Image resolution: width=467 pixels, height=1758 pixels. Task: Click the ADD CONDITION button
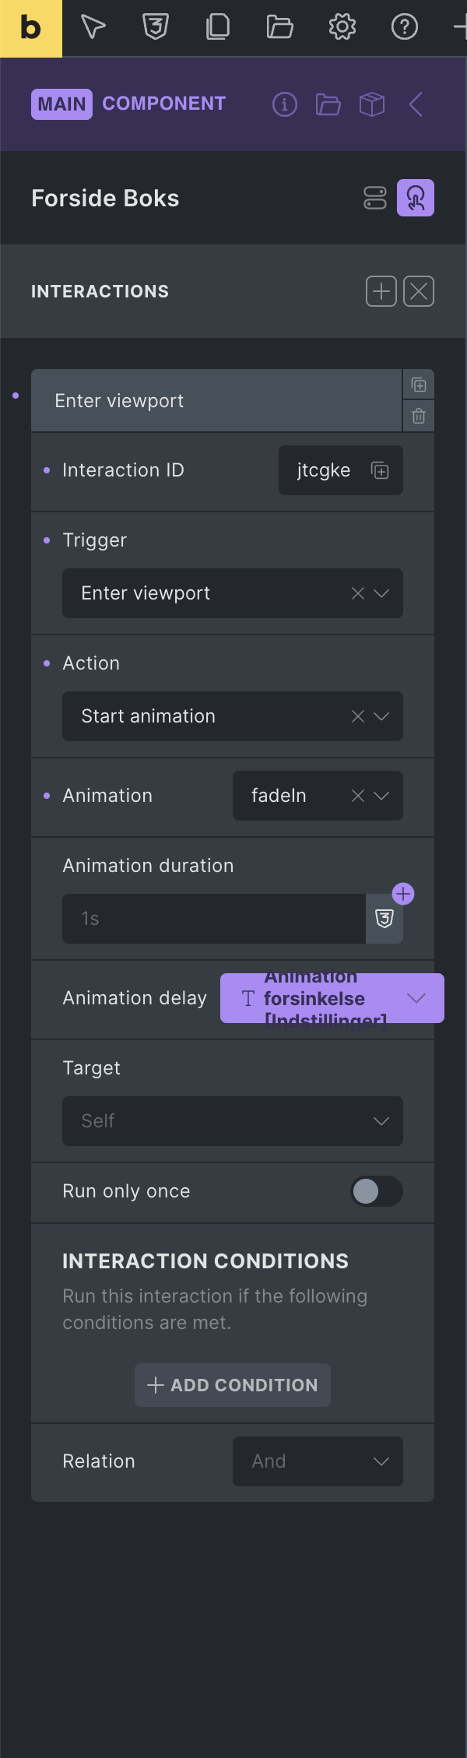coord(233,1385)
